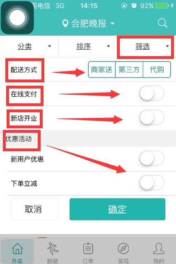Turn on 新用户优惠 switch

coord(151,158)
